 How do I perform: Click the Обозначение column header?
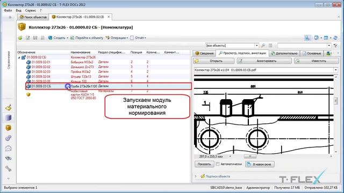coord(26,53)
